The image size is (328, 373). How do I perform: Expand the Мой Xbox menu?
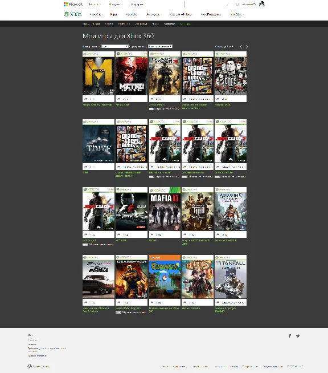pyautogui.click(x=237, y=14)
